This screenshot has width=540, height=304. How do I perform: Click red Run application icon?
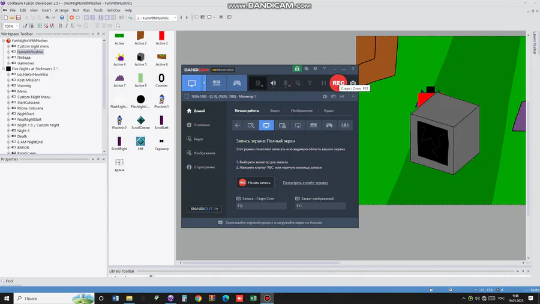point(71,17)
